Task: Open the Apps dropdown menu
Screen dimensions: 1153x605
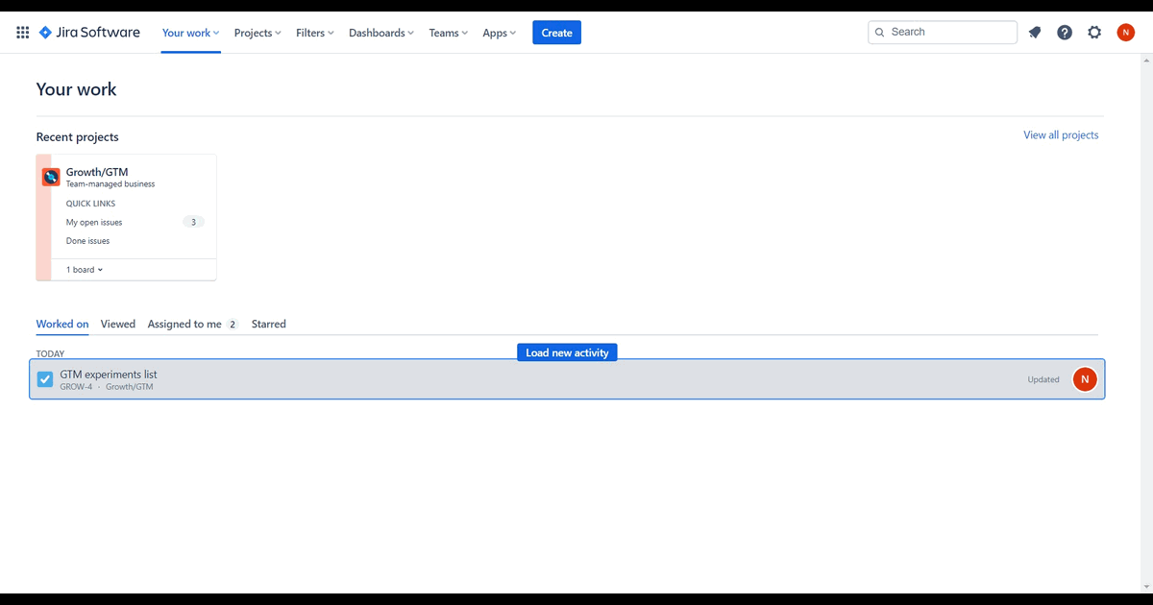Action: click(x=500, y=33)
